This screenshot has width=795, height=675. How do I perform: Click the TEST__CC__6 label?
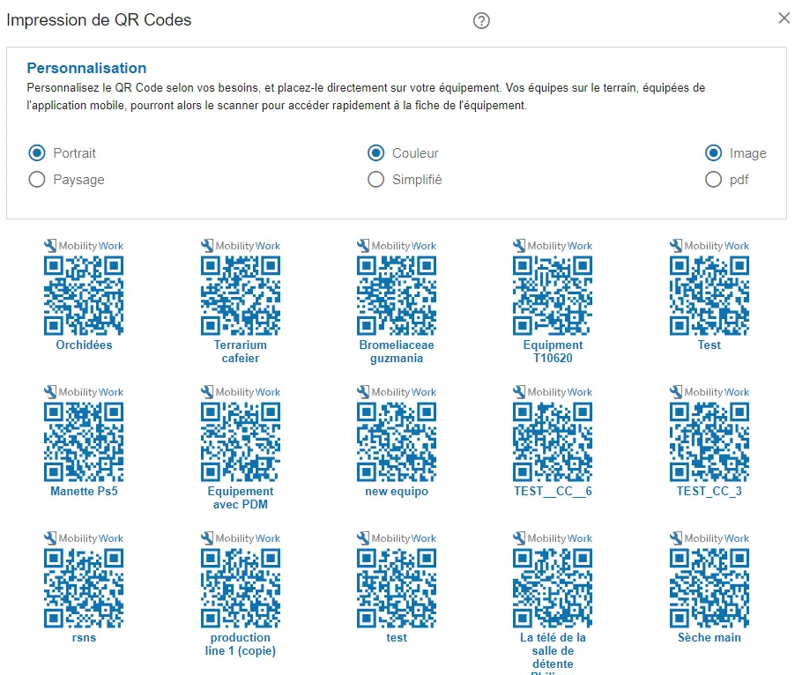[553, 491]
